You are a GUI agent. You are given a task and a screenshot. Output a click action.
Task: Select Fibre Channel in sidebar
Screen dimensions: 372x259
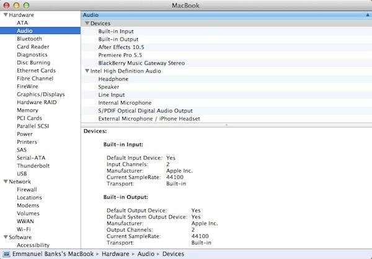(35, 79)
